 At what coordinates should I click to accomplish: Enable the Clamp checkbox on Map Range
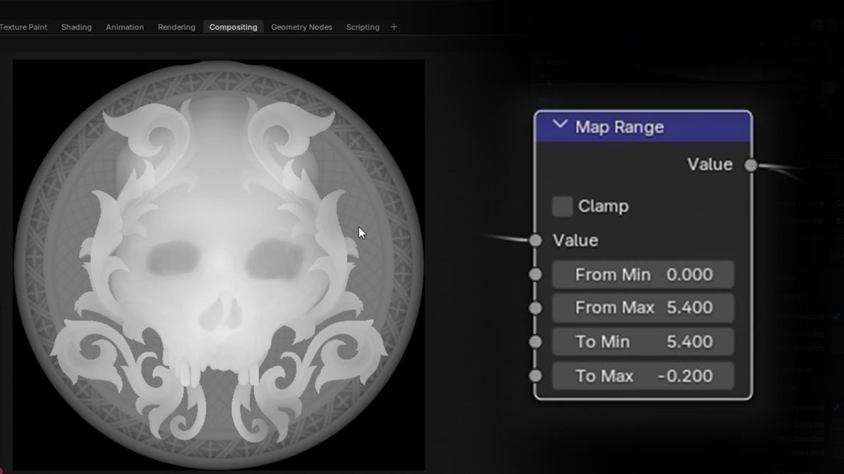click(562, 206)
